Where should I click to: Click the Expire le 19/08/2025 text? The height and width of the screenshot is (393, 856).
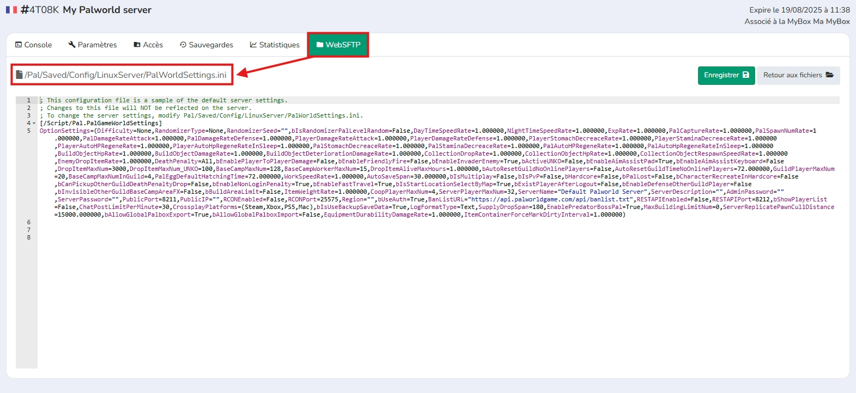tap(799, 10)
